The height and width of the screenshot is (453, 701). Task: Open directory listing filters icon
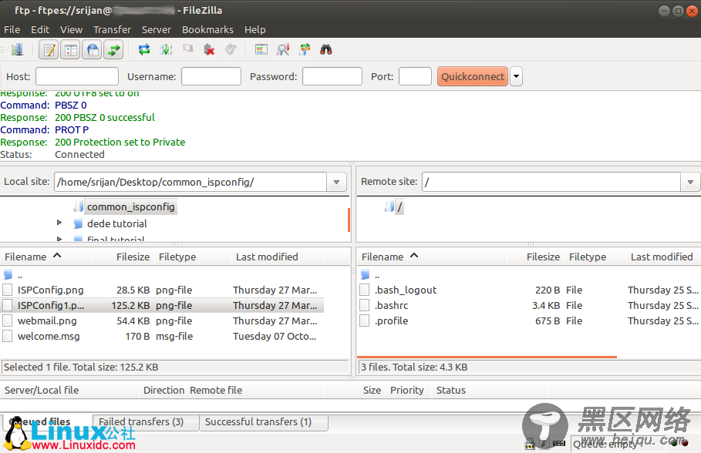(x=261, y=49)
